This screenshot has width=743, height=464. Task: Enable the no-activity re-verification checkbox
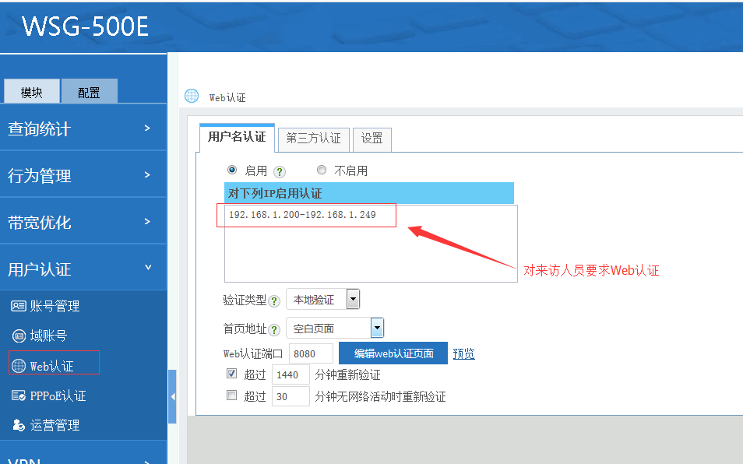231,395
